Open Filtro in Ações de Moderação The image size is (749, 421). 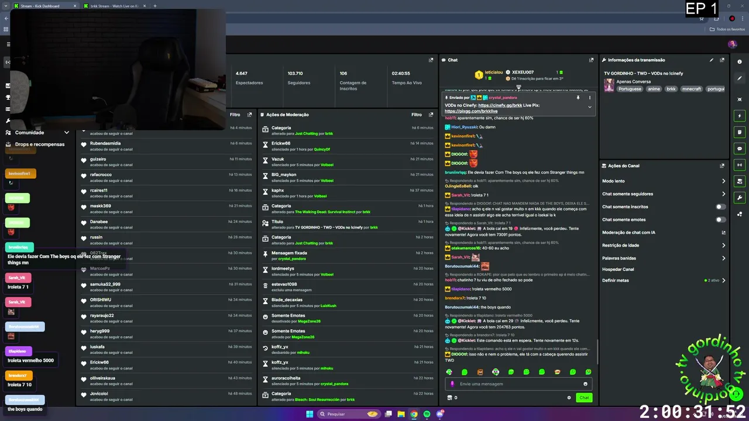coord(417,115)
